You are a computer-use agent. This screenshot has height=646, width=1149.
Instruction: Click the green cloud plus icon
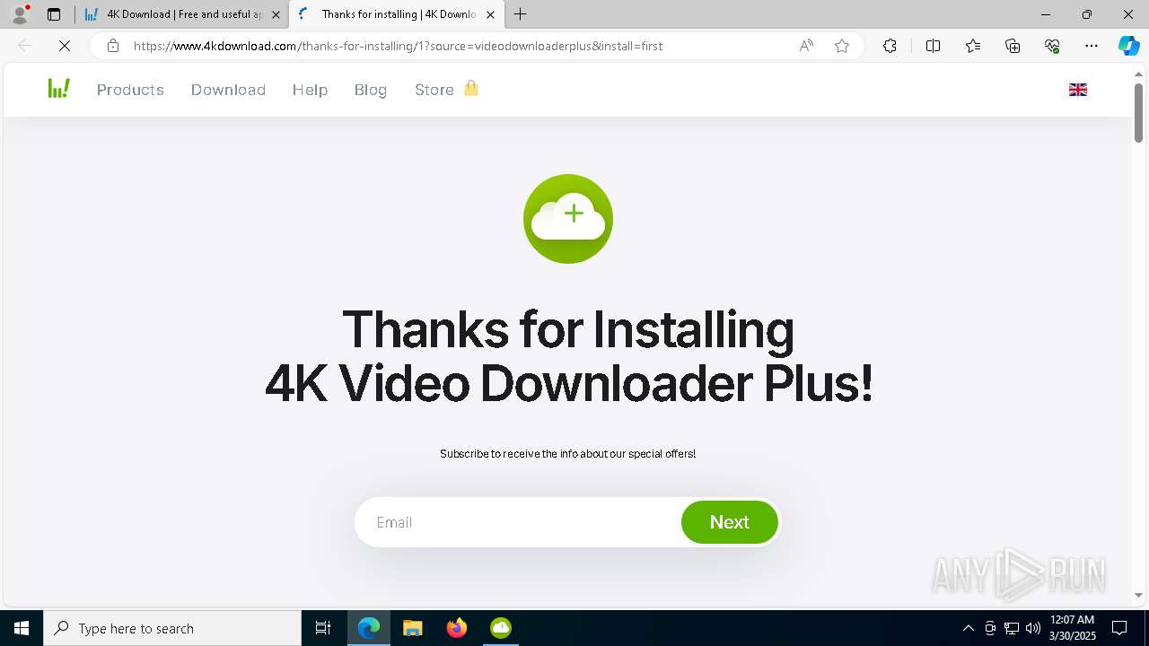(x=568, y=219)
